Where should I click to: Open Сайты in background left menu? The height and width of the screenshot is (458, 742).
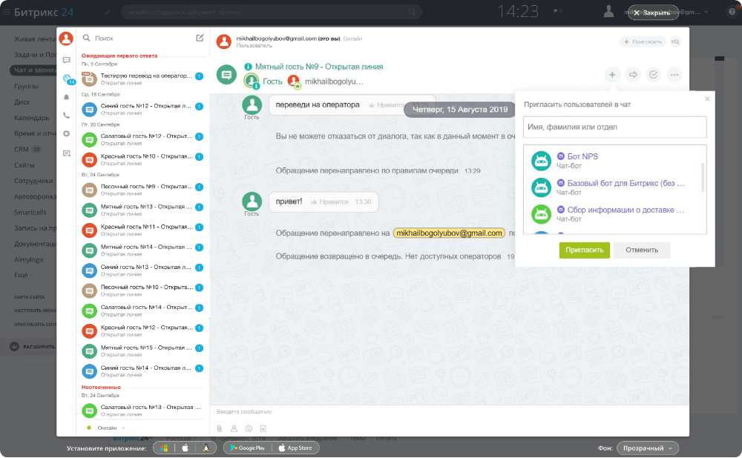tap(24, 165)
